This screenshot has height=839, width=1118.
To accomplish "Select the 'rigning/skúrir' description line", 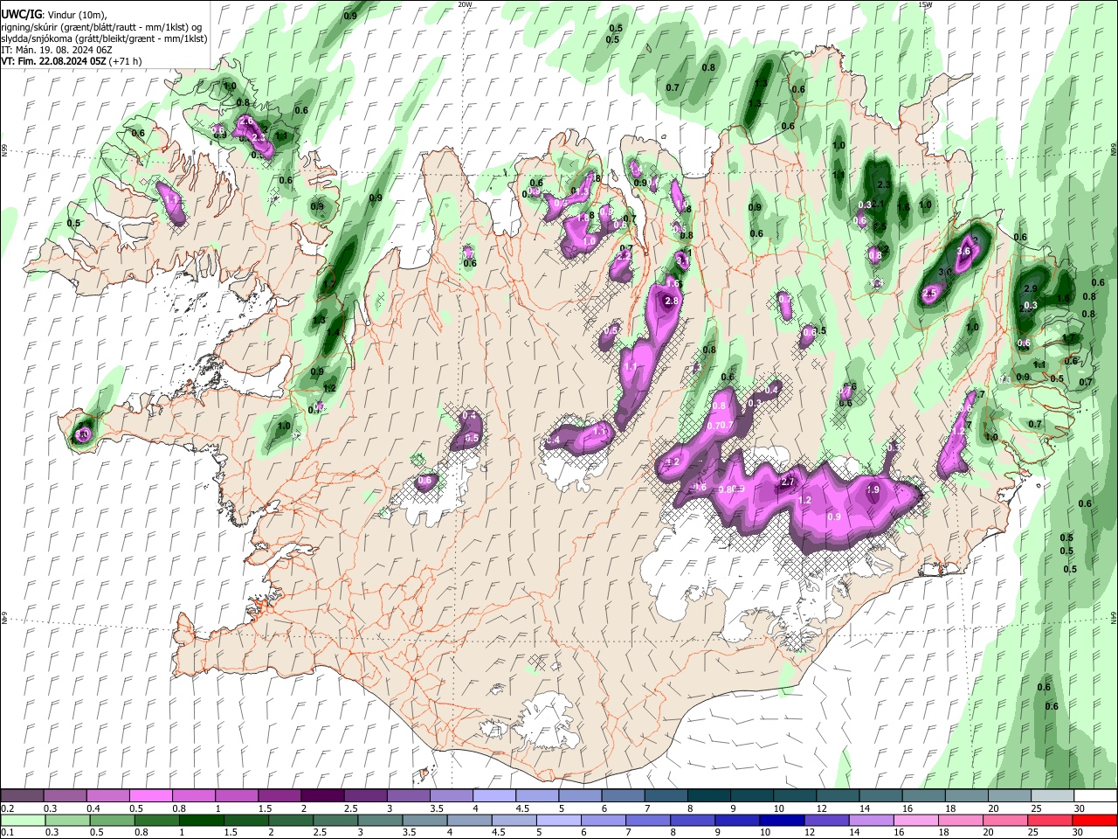I will point(101,27).
